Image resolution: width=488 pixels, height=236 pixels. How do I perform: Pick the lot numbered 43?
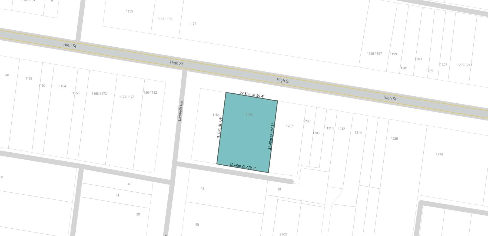click(130, 184)
